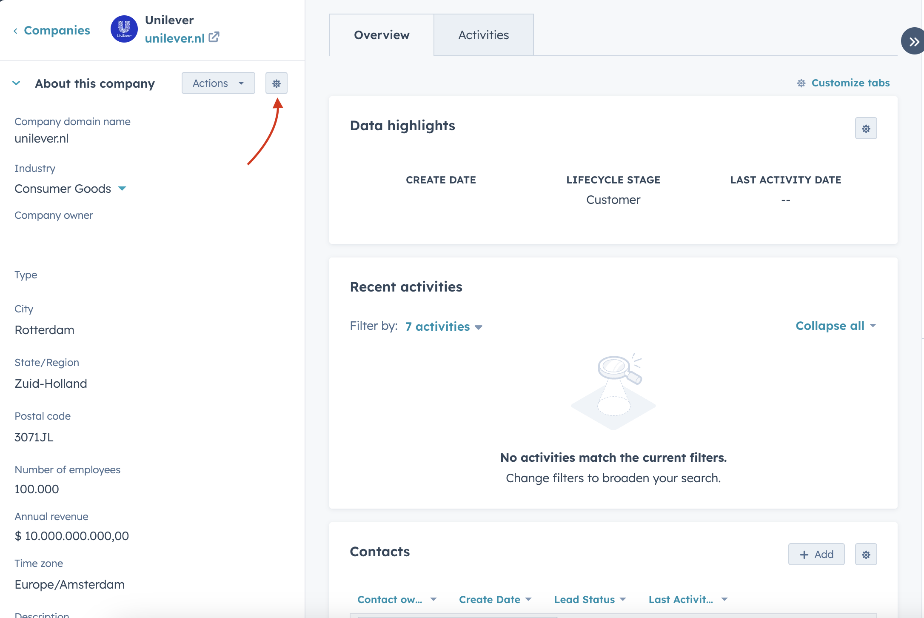
Task: Open the Lead Status column dropdown
Action: coord(590,599)
